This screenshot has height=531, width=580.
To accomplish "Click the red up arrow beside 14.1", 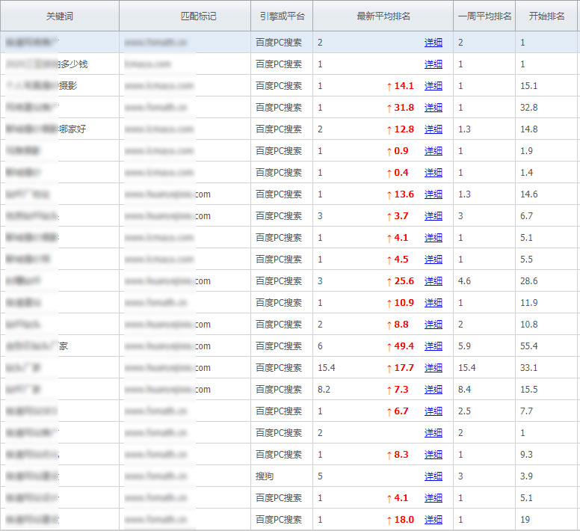I will click(x=389, y=86).
